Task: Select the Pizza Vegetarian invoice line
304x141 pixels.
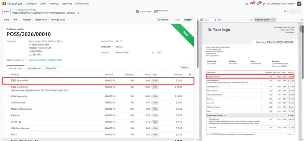Action: (98, 96)
